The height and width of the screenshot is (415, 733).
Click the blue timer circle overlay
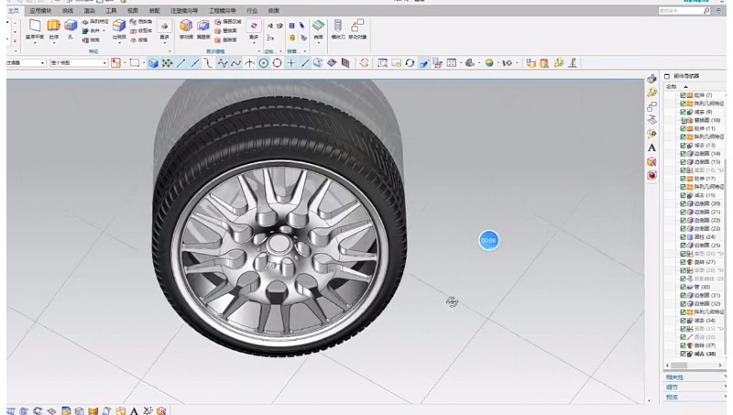pyautogui.click(x=488, y=240)
